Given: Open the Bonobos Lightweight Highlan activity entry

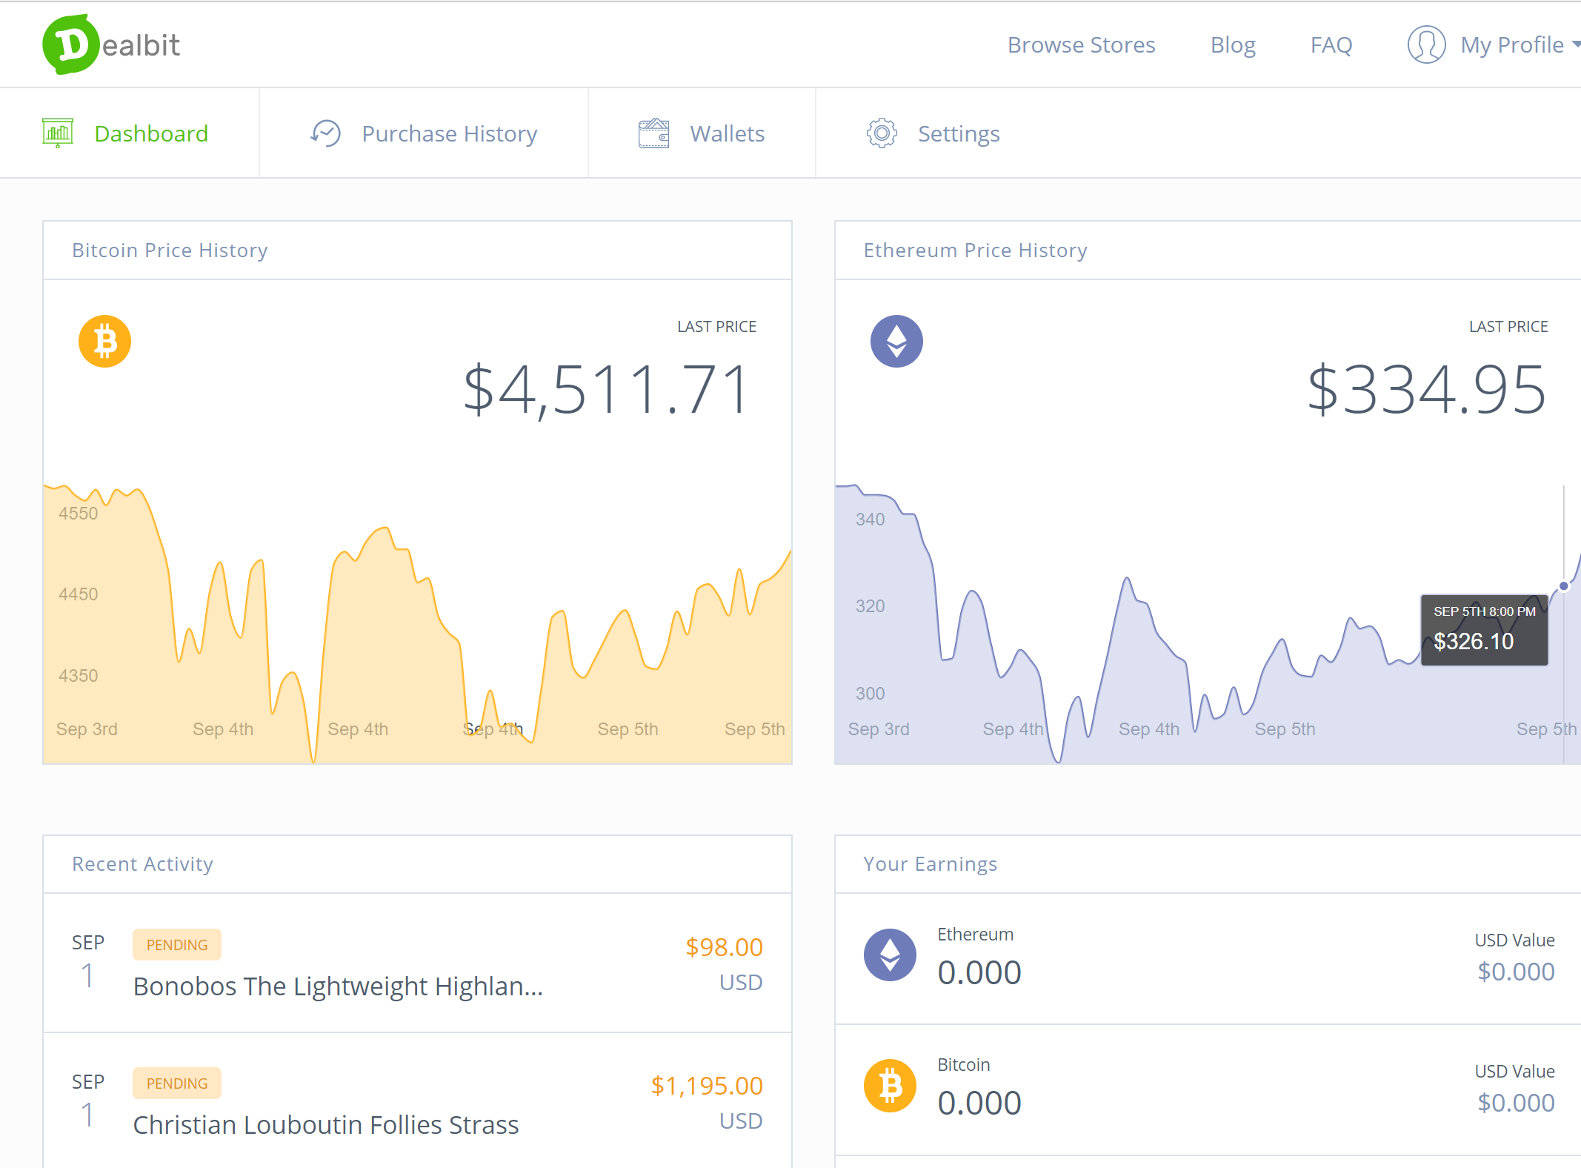Looking at the screenshot, I should click(x=338, y=986).
